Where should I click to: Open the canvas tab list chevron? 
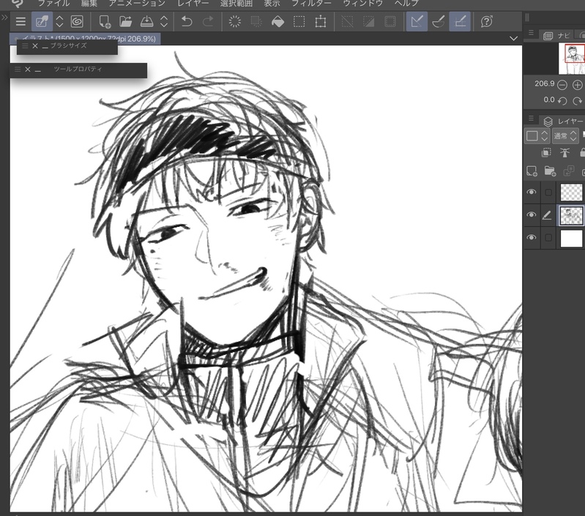pyautogui.click(x=514, y=38)
